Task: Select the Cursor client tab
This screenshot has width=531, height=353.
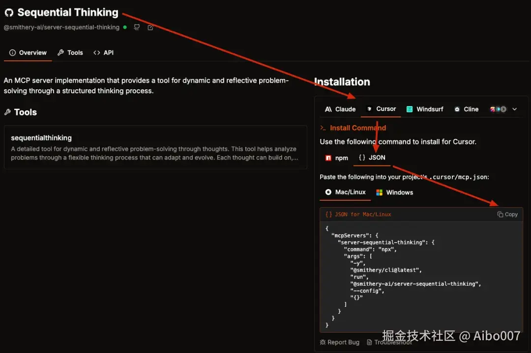Action: 381,109
